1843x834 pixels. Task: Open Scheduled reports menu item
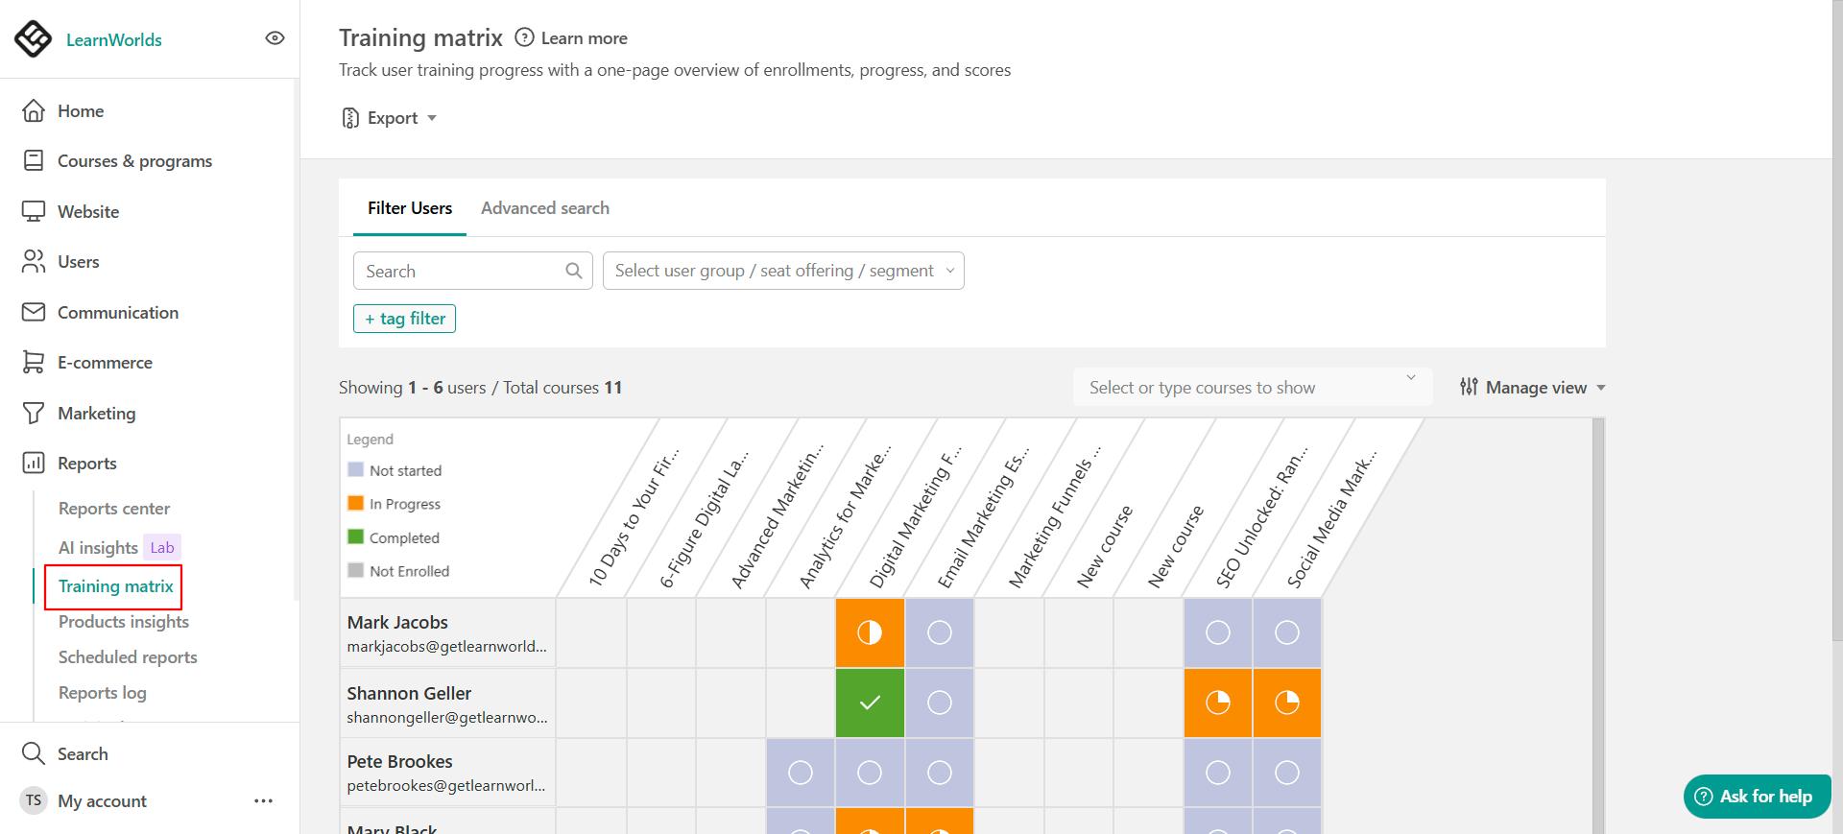pyautogui.click(x=128, y=656)
